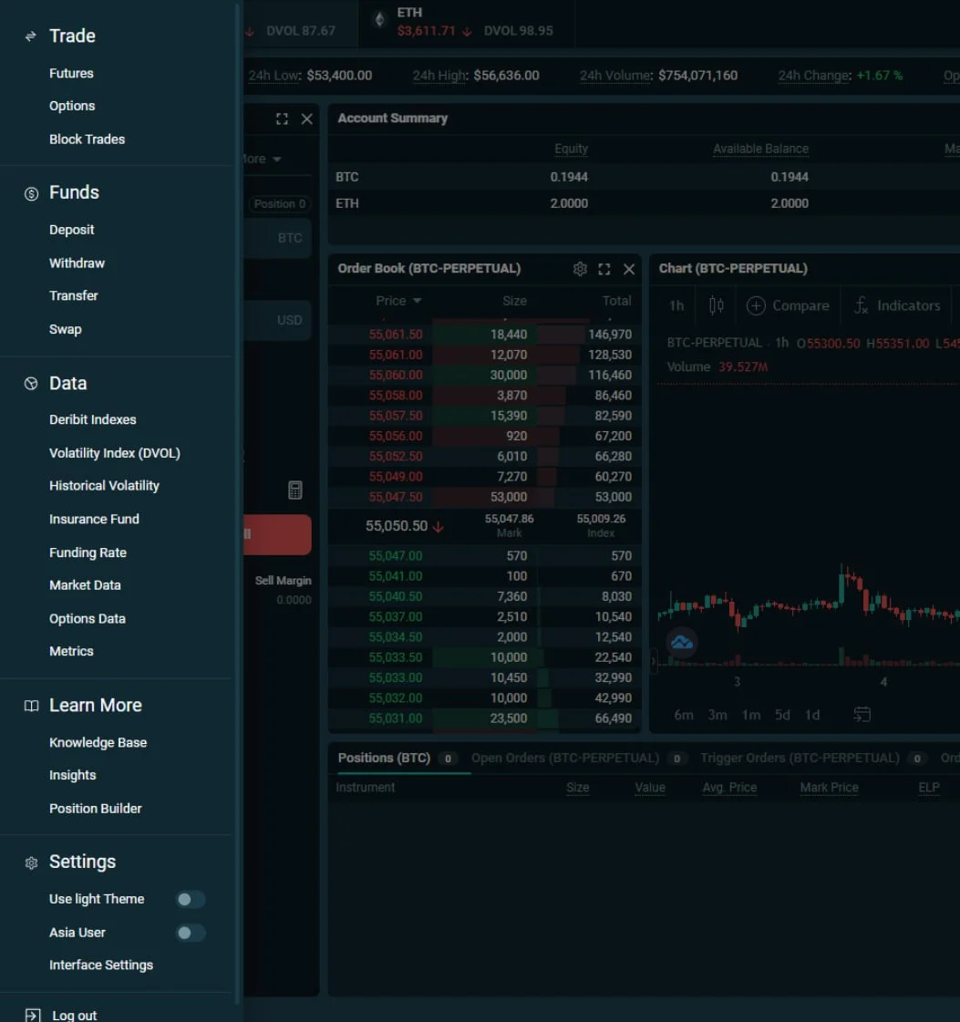Open Deribit Indexes data page
The width and height of the screenshot is (960, 1022).
pos(93,419)
